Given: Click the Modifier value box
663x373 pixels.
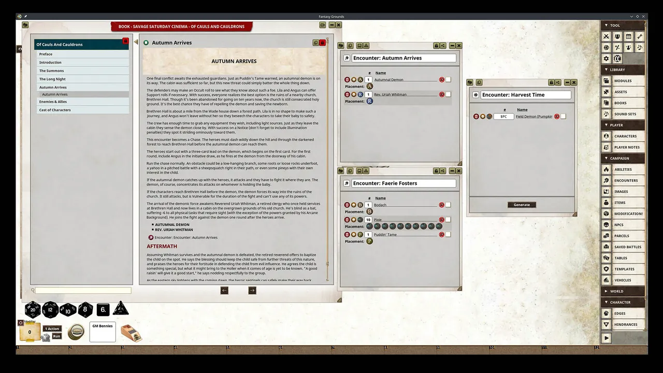Looking at the screenshot, I should tap(30, 333).
